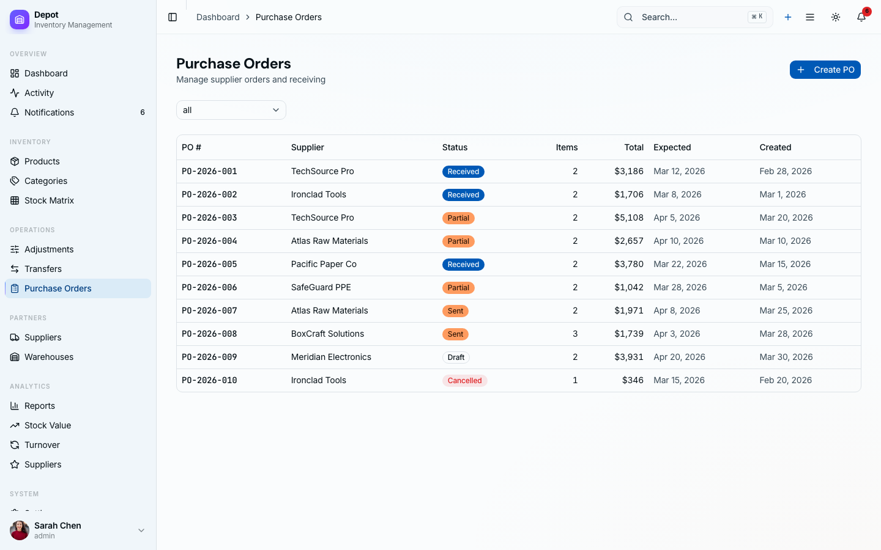
Task: Open the Stock Matrix grid icon
Action: 15,200
